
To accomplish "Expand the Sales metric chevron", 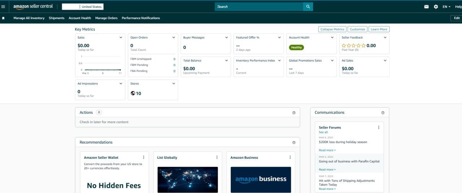I will pos(121,37).
